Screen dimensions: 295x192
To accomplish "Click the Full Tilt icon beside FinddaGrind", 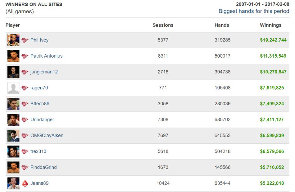I will [25, 168].
